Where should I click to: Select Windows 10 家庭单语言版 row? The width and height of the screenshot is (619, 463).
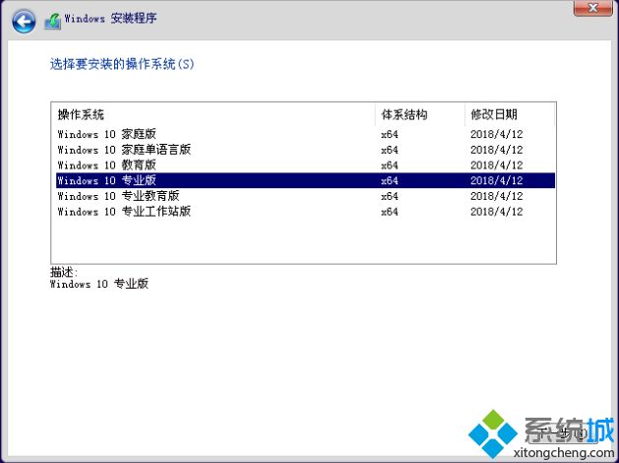pos(305,150)
